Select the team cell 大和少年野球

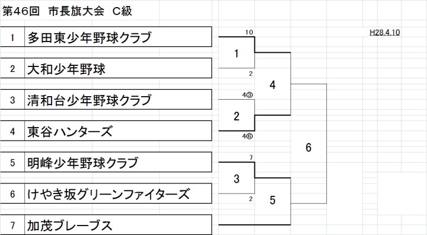pyautogui.click(x=118, y=68)
